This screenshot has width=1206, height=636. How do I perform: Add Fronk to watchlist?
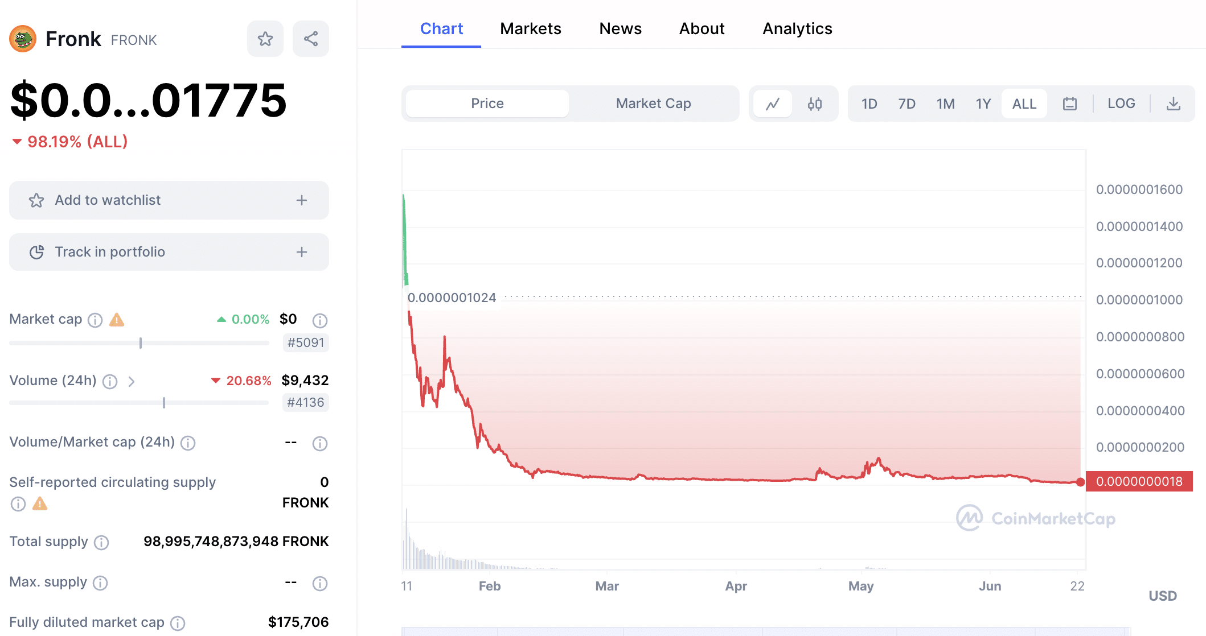coord(169,200)
